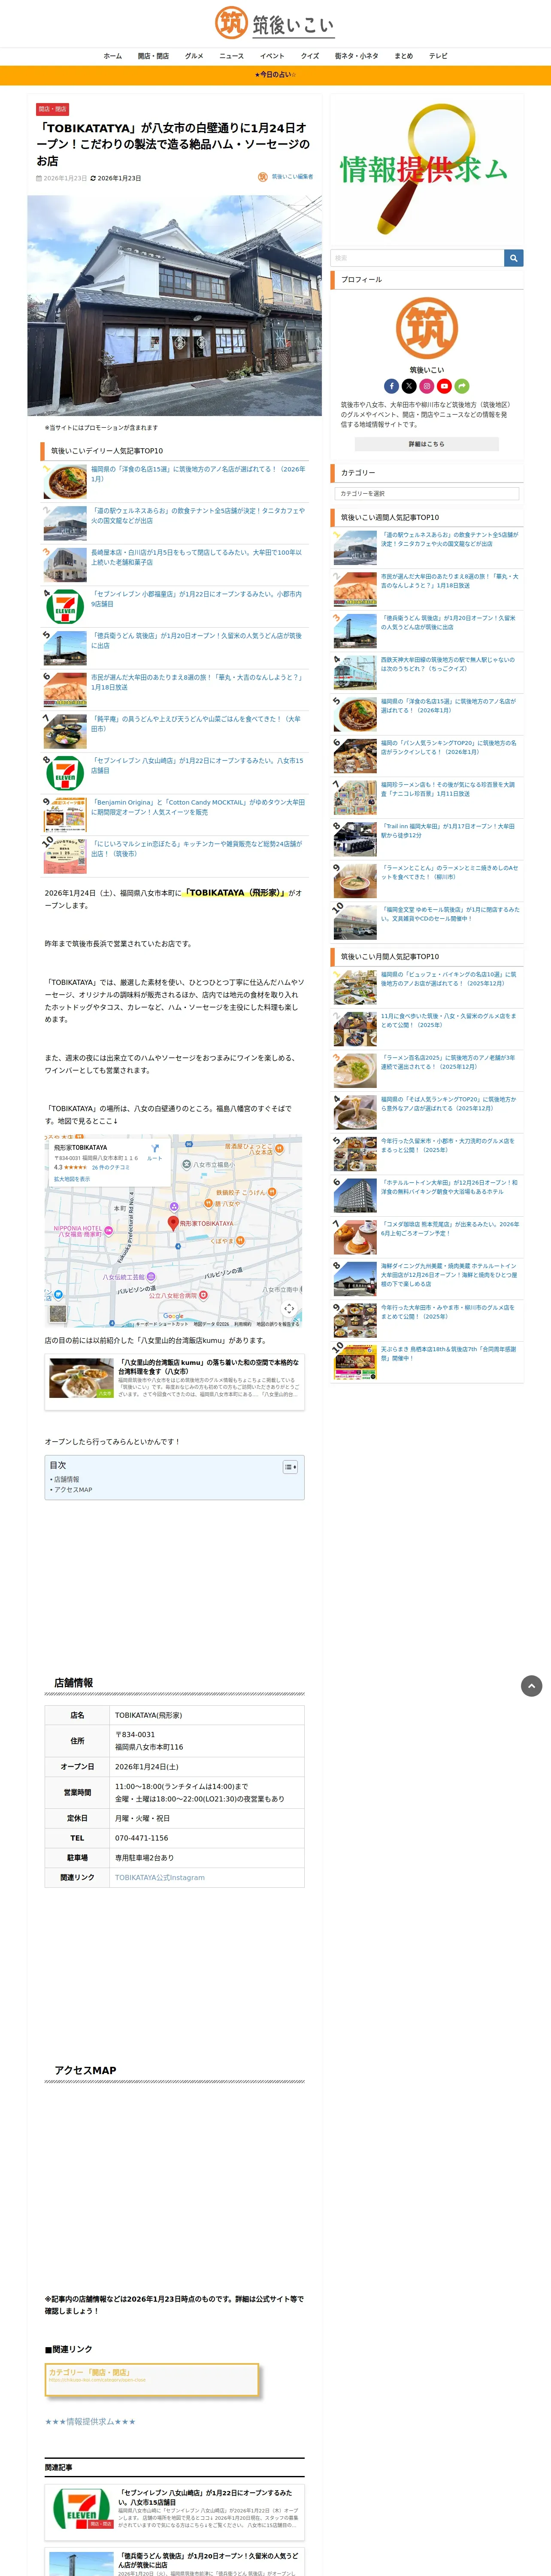
Task: Open daily 徳兵衛うどん 筑後店 article
Action: click(197, 640)
